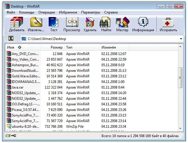Screen dimensions: 188x143
Task: Click the archive icon of IDOWMANAG.5....
Action: pos(9,82)
